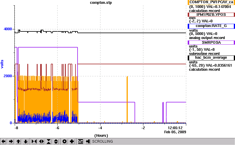Shift the plot up with the up arrow
This screenshot has width=235, height=145.
tap(18, 141)
